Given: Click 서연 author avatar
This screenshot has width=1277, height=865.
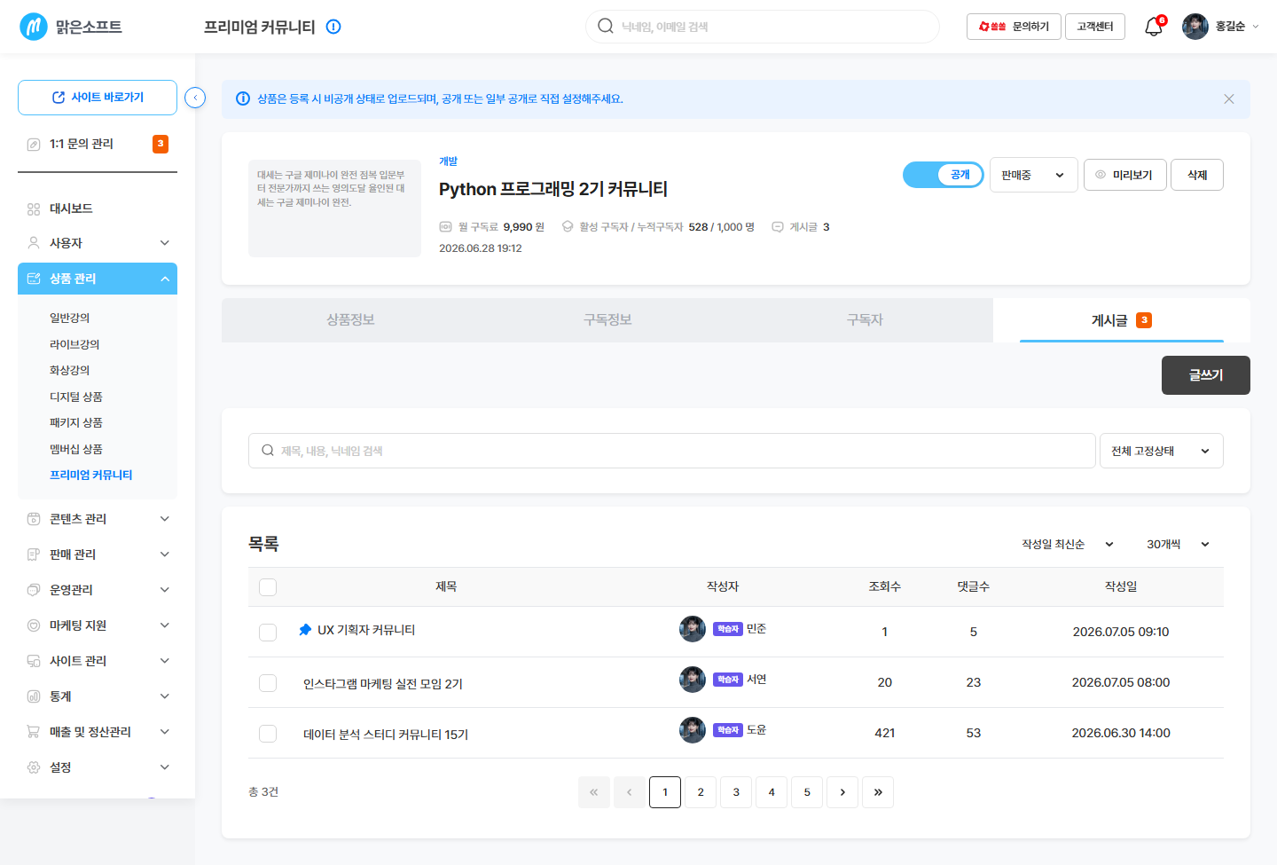Looking at the screenshot, I should pyautogui.click(x=693, y=680).
